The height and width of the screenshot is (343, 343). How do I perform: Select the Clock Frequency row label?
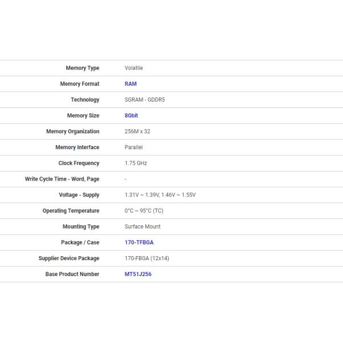pyautogui.click(x=79, y=163)
